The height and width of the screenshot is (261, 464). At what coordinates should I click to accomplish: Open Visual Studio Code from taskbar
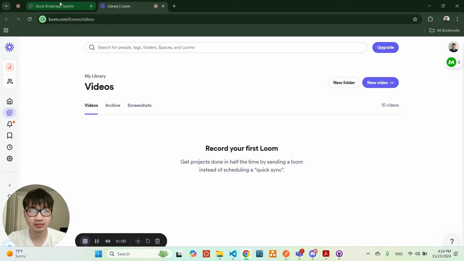[233, 254]
